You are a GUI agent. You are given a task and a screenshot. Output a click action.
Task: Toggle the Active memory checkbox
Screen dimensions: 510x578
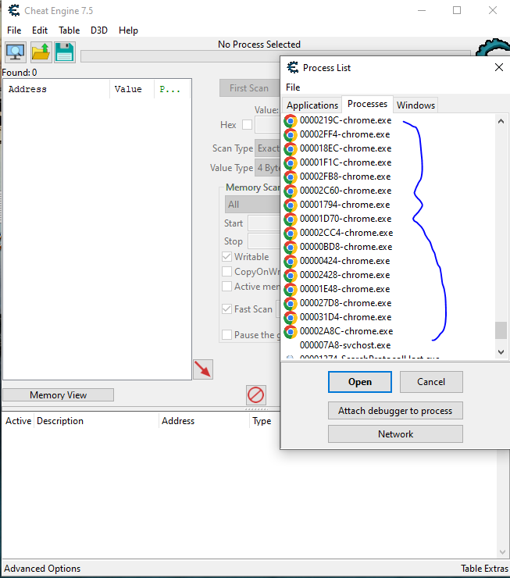[x=227, y=287]
